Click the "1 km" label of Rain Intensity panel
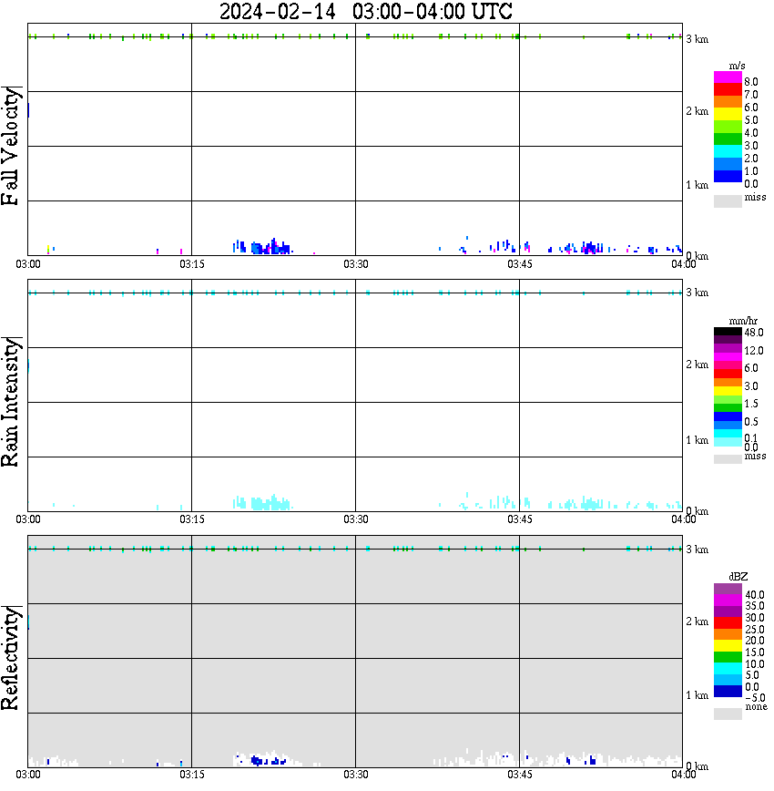This screenshot has width=774, height=791. tap(697, 440)
